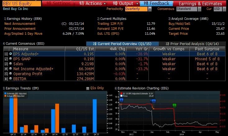Viewport: 228px width, 136px height.
Task: Toggle the Q1s Only checkbox
Action: click(88, 88)
